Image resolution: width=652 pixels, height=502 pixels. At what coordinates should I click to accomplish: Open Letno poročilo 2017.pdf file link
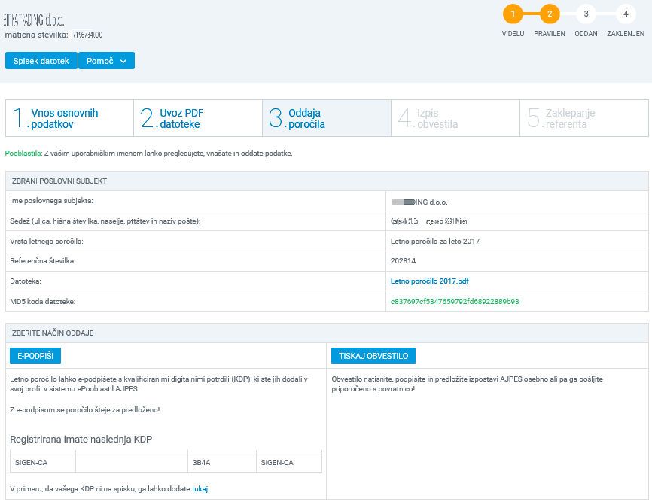tap(430, 281)
